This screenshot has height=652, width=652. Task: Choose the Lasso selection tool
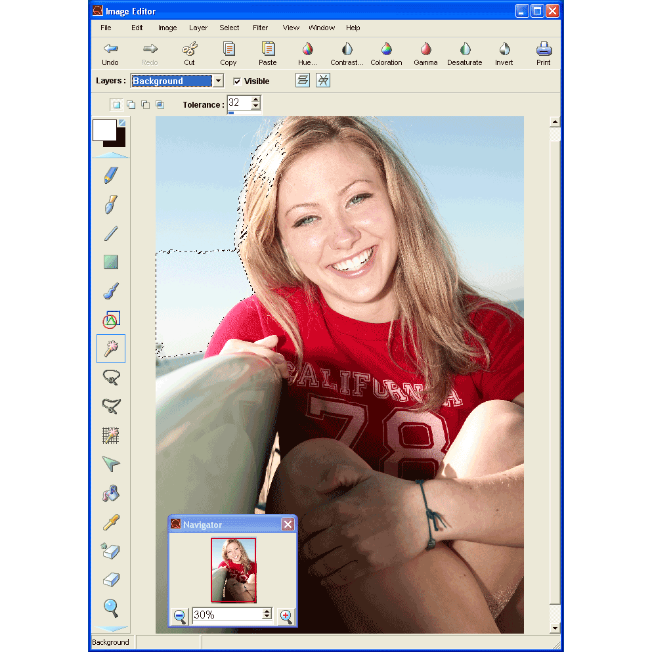[x=110, y=377]
